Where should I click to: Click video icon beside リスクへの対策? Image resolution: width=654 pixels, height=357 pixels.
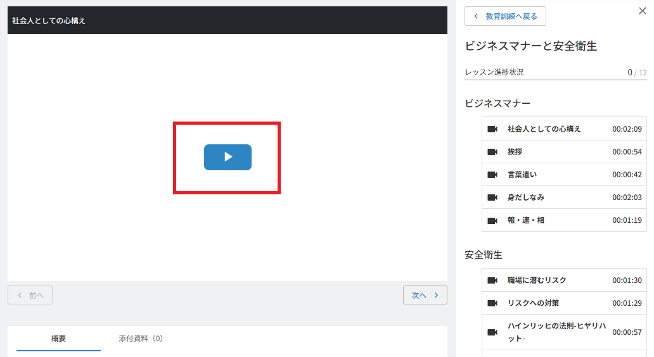[492, 303]
